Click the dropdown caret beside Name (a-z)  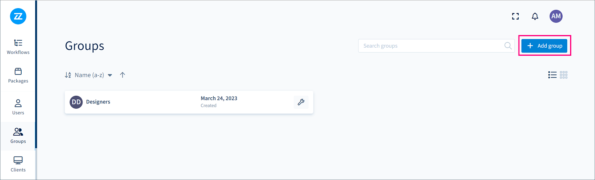pos(110,75)
